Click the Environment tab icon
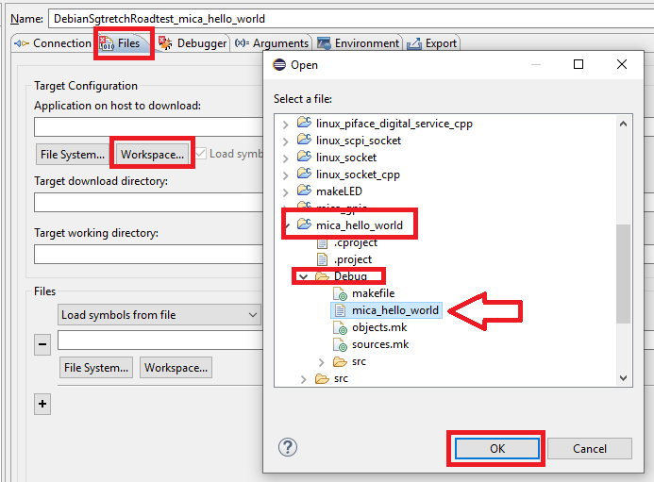 pos(324,43)
